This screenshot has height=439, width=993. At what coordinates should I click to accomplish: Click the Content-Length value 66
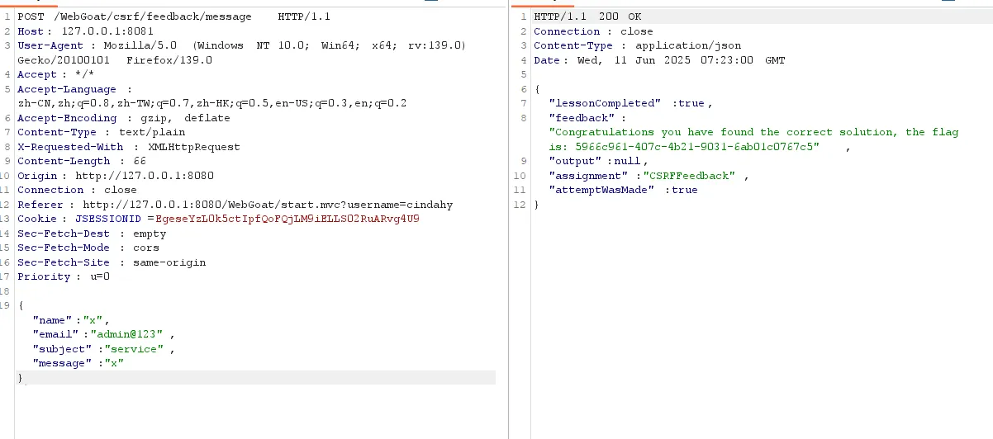coord(139,161)
